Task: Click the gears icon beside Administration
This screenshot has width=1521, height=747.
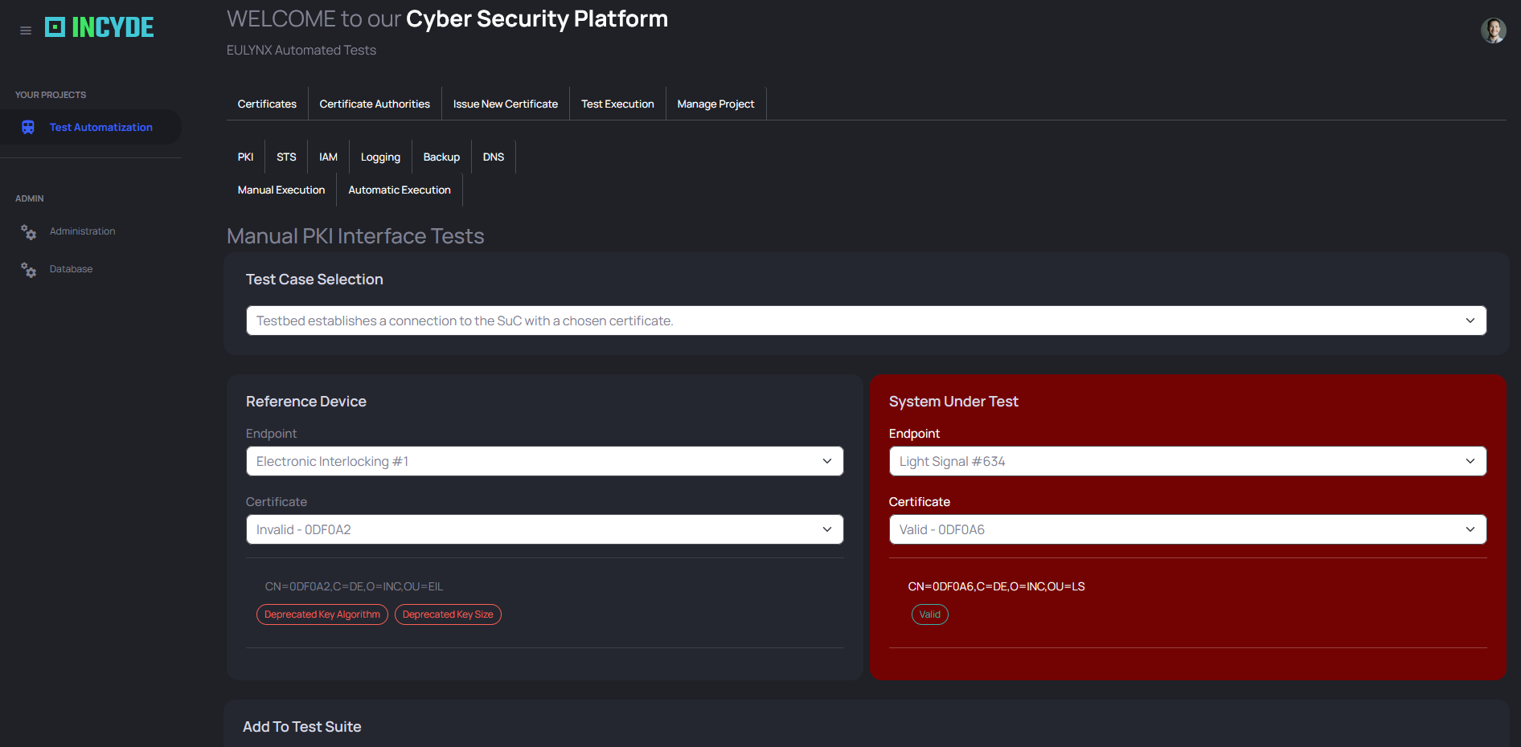Action: click(28, 232)
